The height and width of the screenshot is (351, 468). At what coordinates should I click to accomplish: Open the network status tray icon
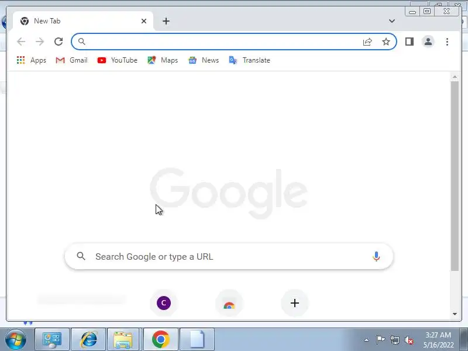[x=395, y=340]
